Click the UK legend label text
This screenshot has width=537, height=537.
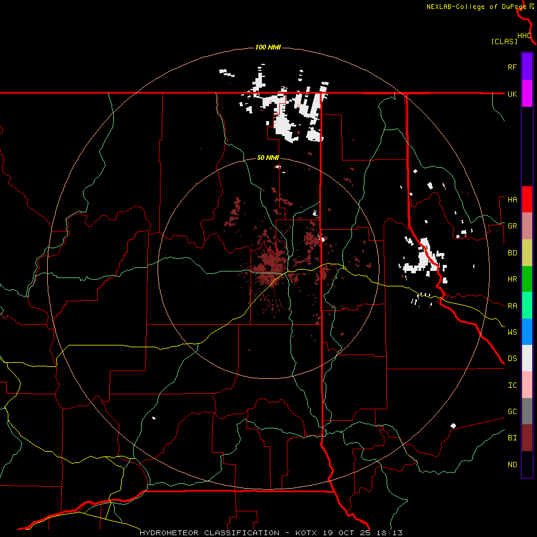click(x=512, y=94)
